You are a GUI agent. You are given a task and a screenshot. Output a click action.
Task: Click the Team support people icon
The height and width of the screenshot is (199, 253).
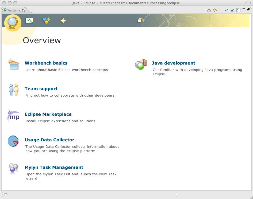pyautogui.click(x=14, y=90)
